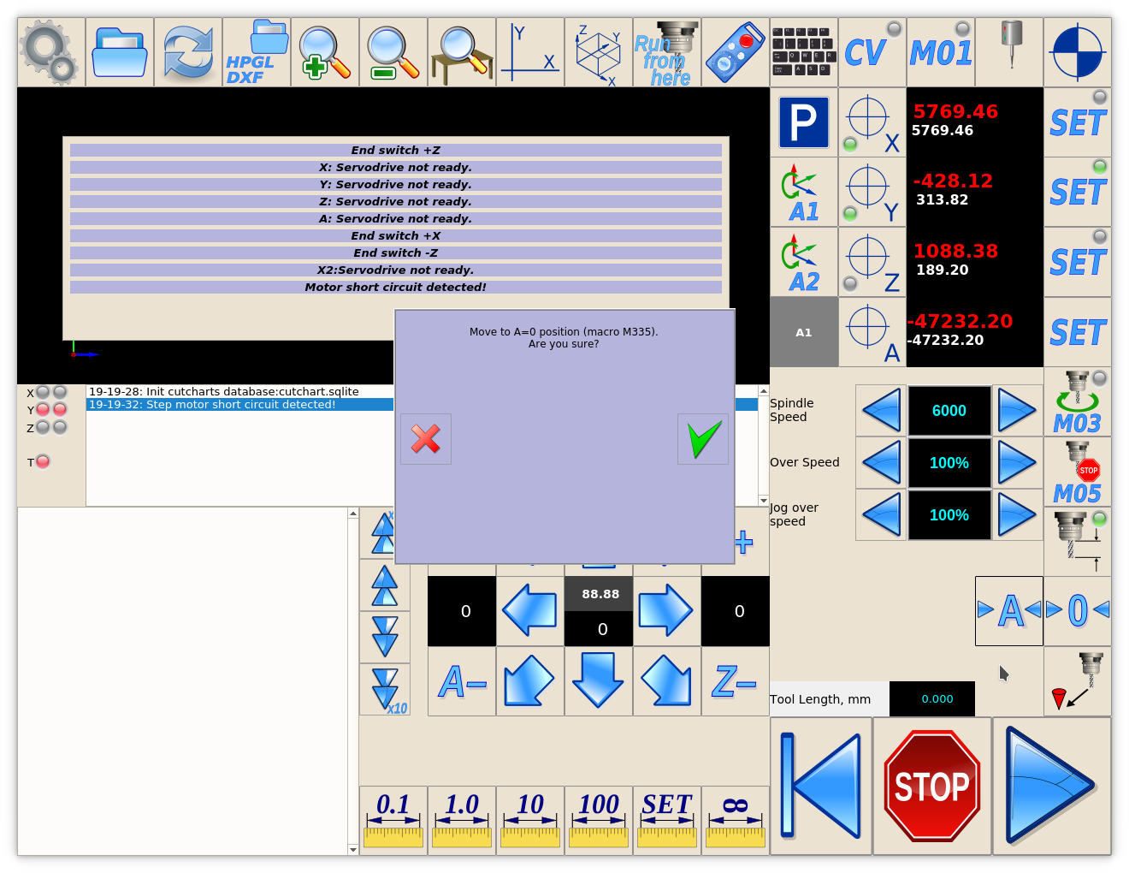The image size is (1129, 873).
Task: Open the pendant remote control icon
Action: (736, 52)
